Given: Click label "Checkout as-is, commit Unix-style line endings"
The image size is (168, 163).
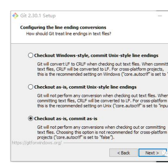Looking at the screenshot, I should pos(85,87).
